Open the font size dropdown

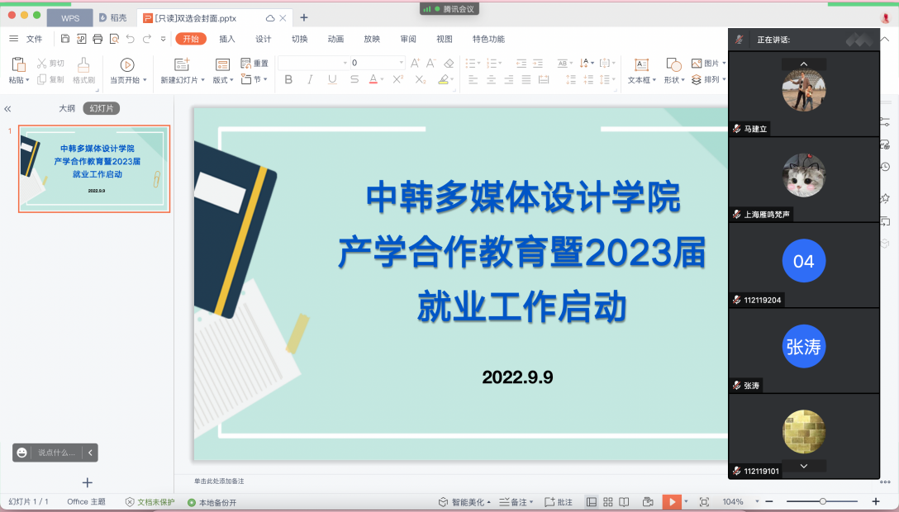coord(402,63)
